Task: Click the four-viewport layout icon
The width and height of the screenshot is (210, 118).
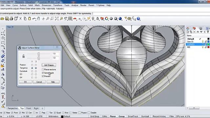Action: tap(70, 19)
